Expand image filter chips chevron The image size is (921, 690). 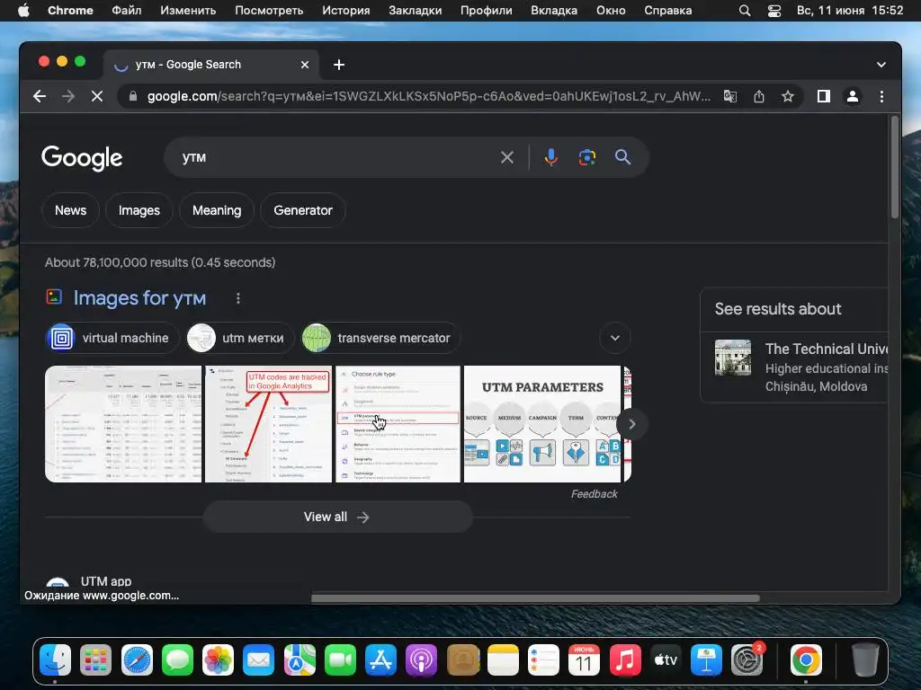[x=615, y=338]
